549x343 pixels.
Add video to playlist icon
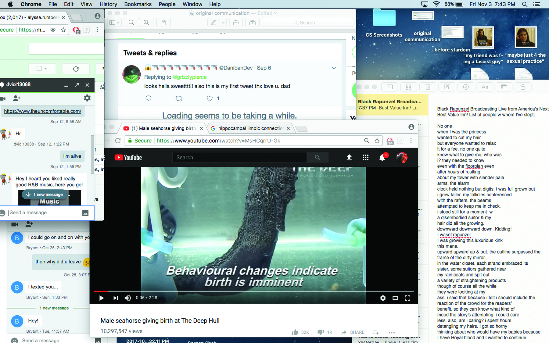376,332
